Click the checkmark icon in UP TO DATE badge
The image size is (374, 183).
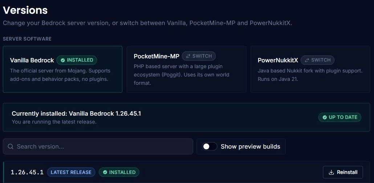(x=325, y=117)
